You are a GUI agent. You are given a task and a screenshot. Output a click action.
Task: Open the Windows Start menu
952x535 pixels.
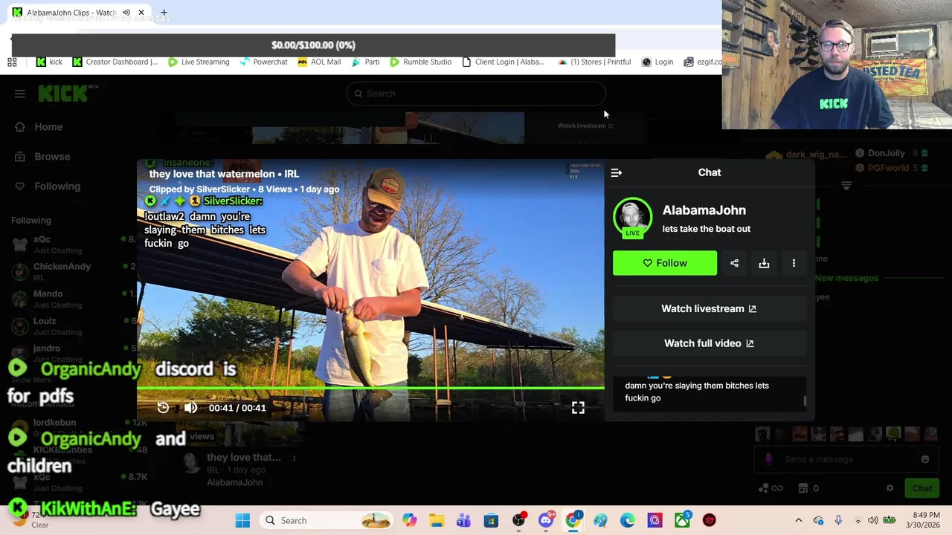point(242,521)
